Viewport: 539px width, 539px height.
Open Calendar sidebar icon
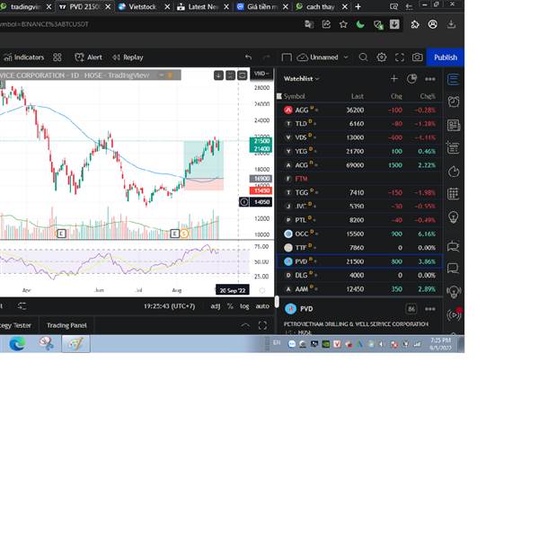[x=454, y=194]
